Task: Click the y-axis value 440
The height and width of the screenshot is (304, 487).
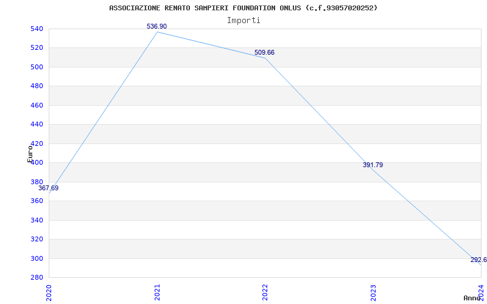Action: 37,125
